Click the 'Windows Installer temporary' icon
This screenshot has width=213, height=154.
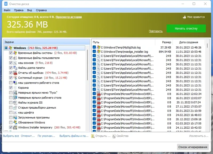tap(15, 128)
